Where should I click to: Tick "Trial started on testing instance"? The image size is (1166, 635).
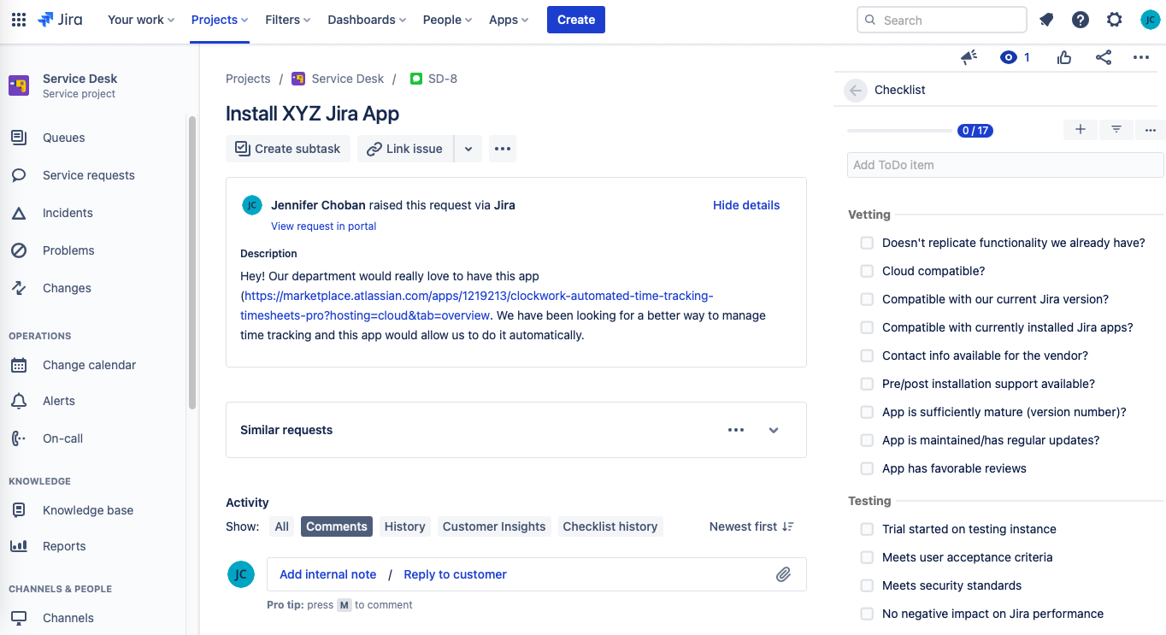click(867, 530)
